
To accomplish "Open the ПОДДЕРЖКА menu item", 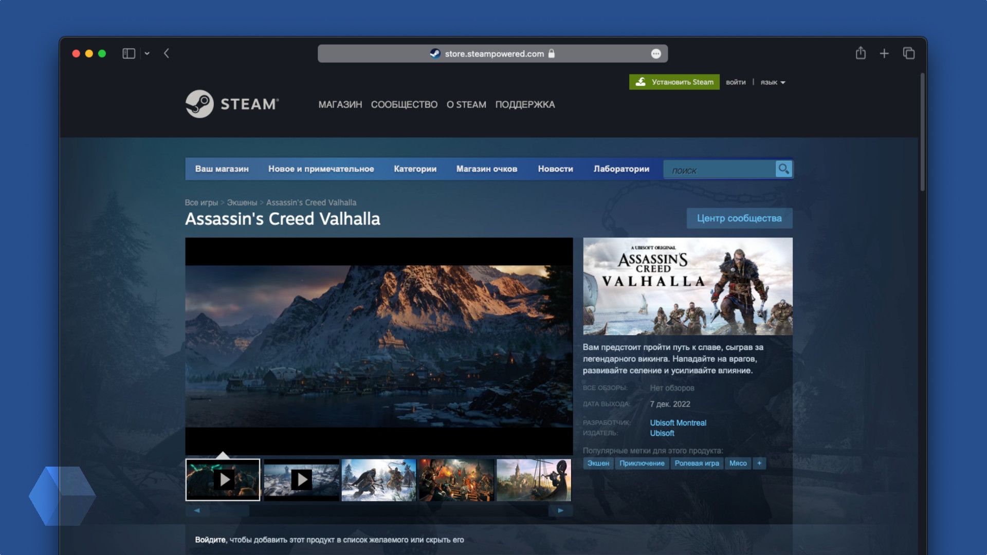I will (x=525, y=104).
